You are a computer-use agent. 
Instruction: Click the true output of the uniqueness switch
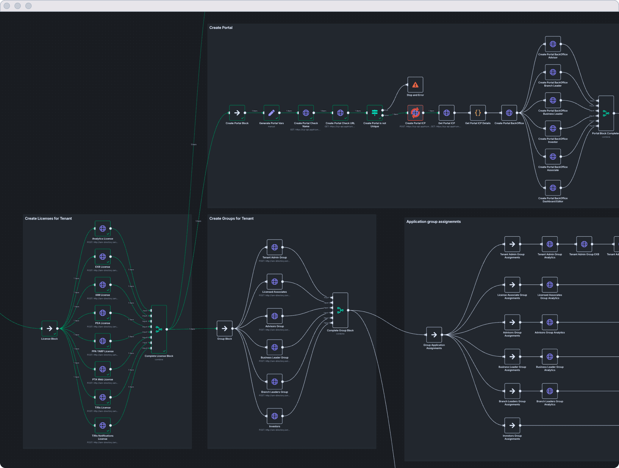(383, 110)
